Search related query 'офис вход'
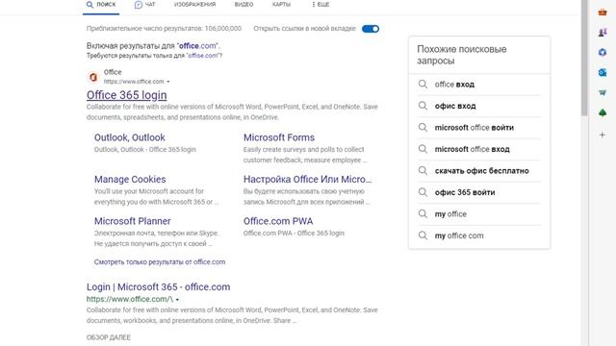 (455, 106)
